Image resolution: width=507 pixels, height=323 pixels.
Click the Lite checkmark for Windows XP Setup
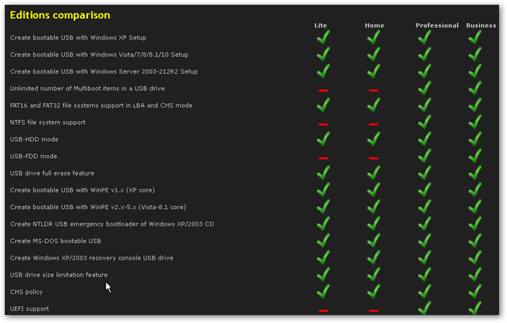(x=323, y=37)
